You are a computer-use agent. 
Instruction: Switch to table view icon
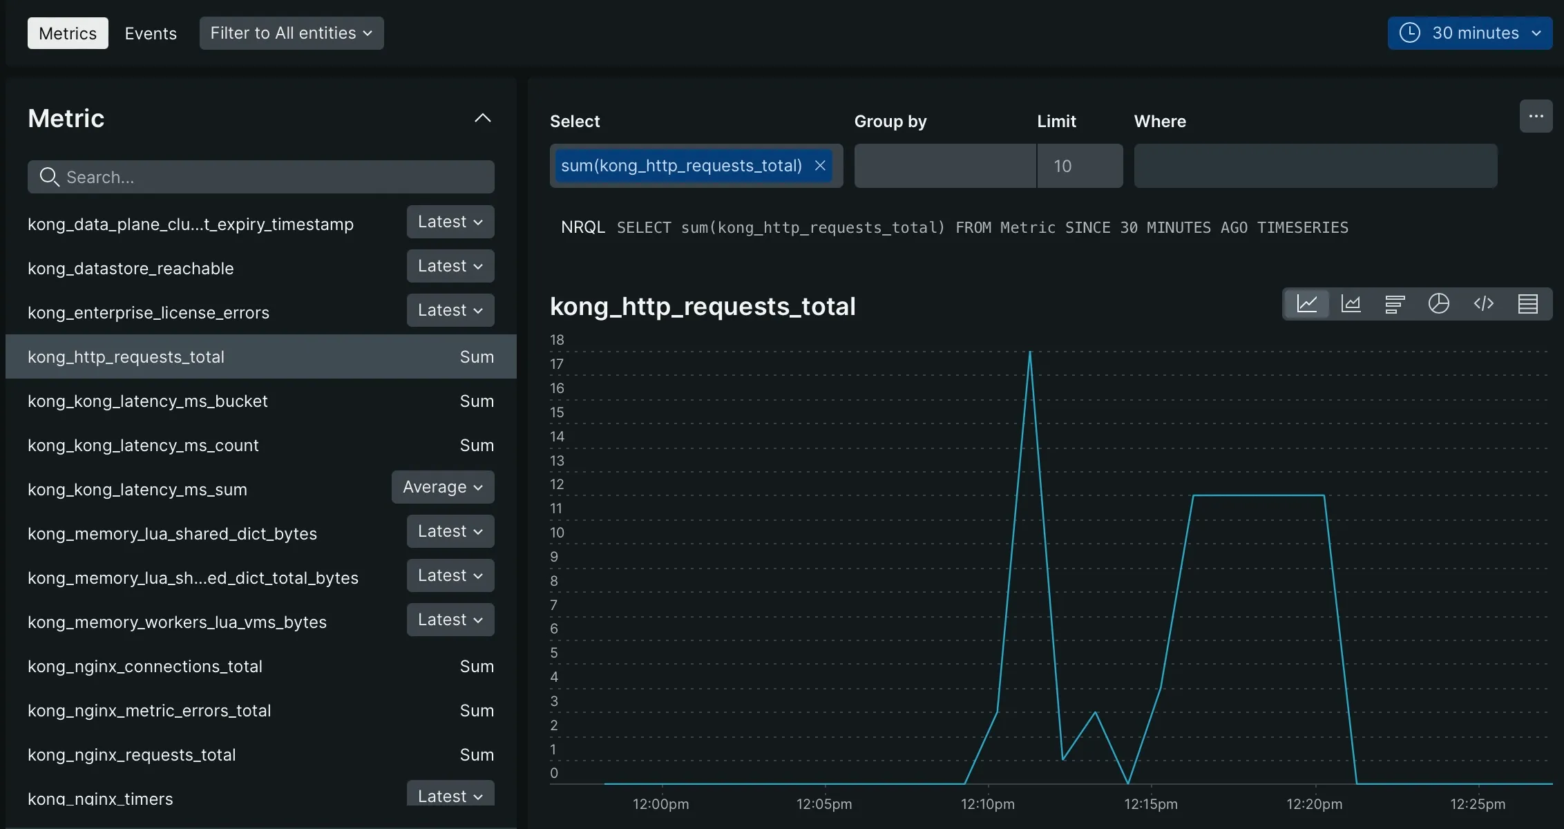[x=1527, y=304]
